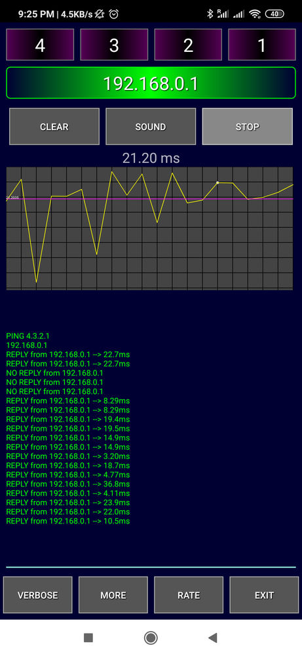Image resolution: width=302 pixels, height=656 pixels.
Task: Clear the ping log with CLEAR
Action: click(54, 126)
